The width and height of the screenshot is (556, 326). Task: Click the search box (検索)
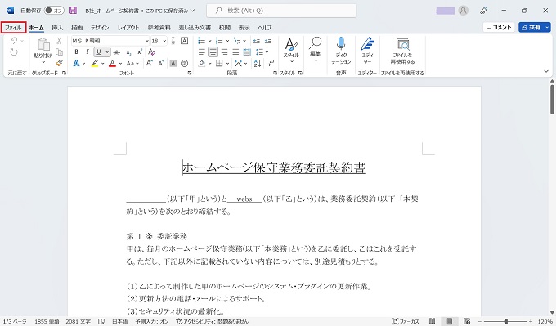[x=281, y=11]
